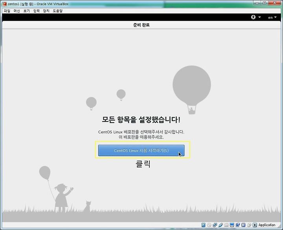Click the display monitor status icon
This screenshot has width=283, height=230.
232,225
